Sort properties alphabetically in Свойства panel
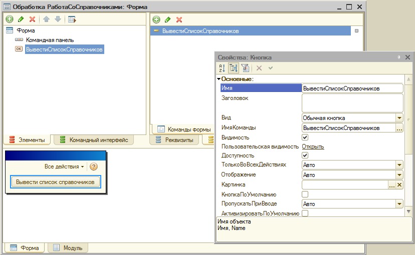 click(x=222, y=68)
